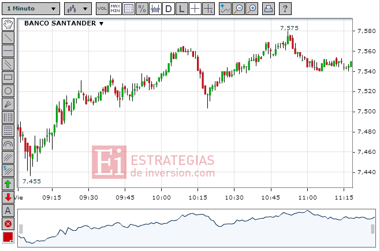
Task: Select the horizontal line tool
Action: [8, 51]
